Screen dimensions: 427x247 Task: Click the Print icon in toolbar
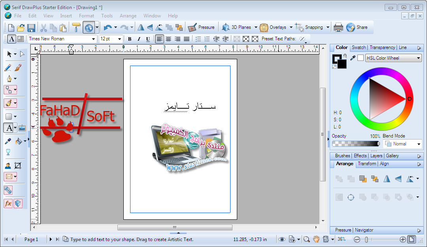[x=338, y=27]
